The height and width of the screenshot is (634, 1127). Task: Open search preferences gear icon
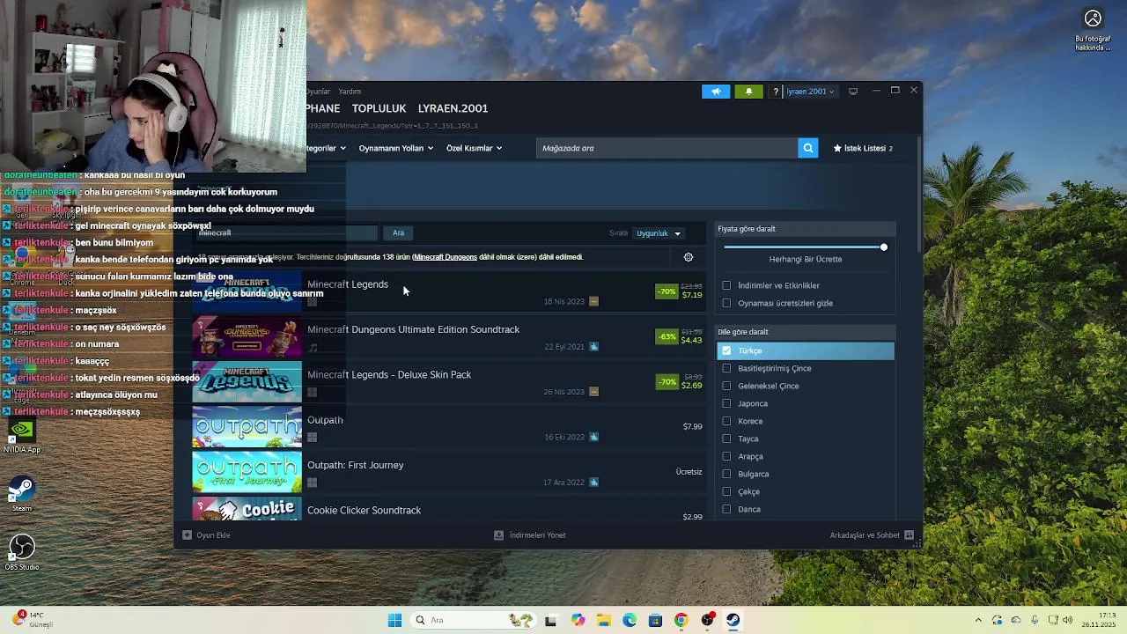[x=689, y=257]
